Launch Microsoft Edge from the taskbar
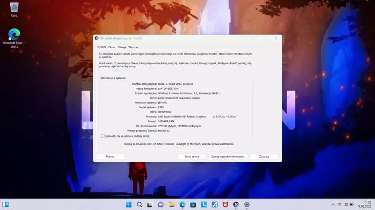Image resolution: width=375 pixels, height=210 pixels. (182, 205)
